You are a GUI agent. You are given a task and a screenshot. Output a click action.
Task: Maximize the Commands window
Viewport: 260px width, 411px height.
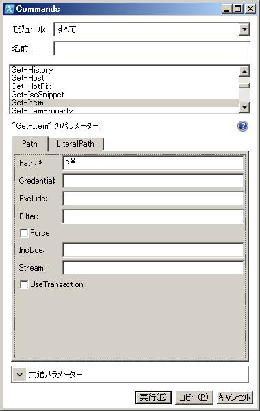(x=237, y=9)
